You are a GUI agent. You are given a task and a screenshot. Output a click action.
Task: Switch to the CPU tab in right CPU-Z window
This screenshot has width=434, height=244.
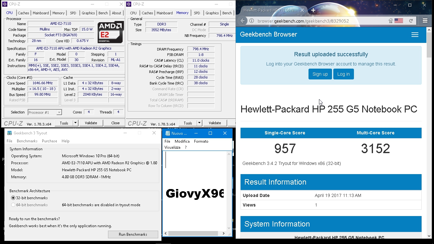coord(133,13)
